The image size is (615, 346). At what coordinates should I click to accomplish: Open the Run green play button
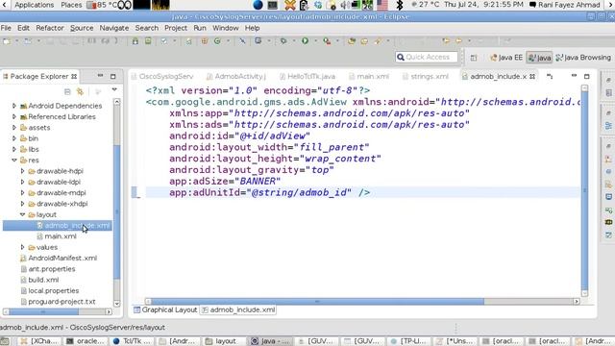coord(305,40)
